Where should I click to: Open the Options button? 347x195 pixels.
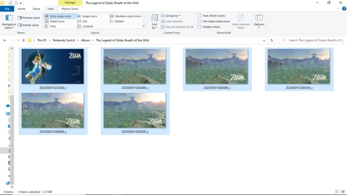tap(259, 22)
